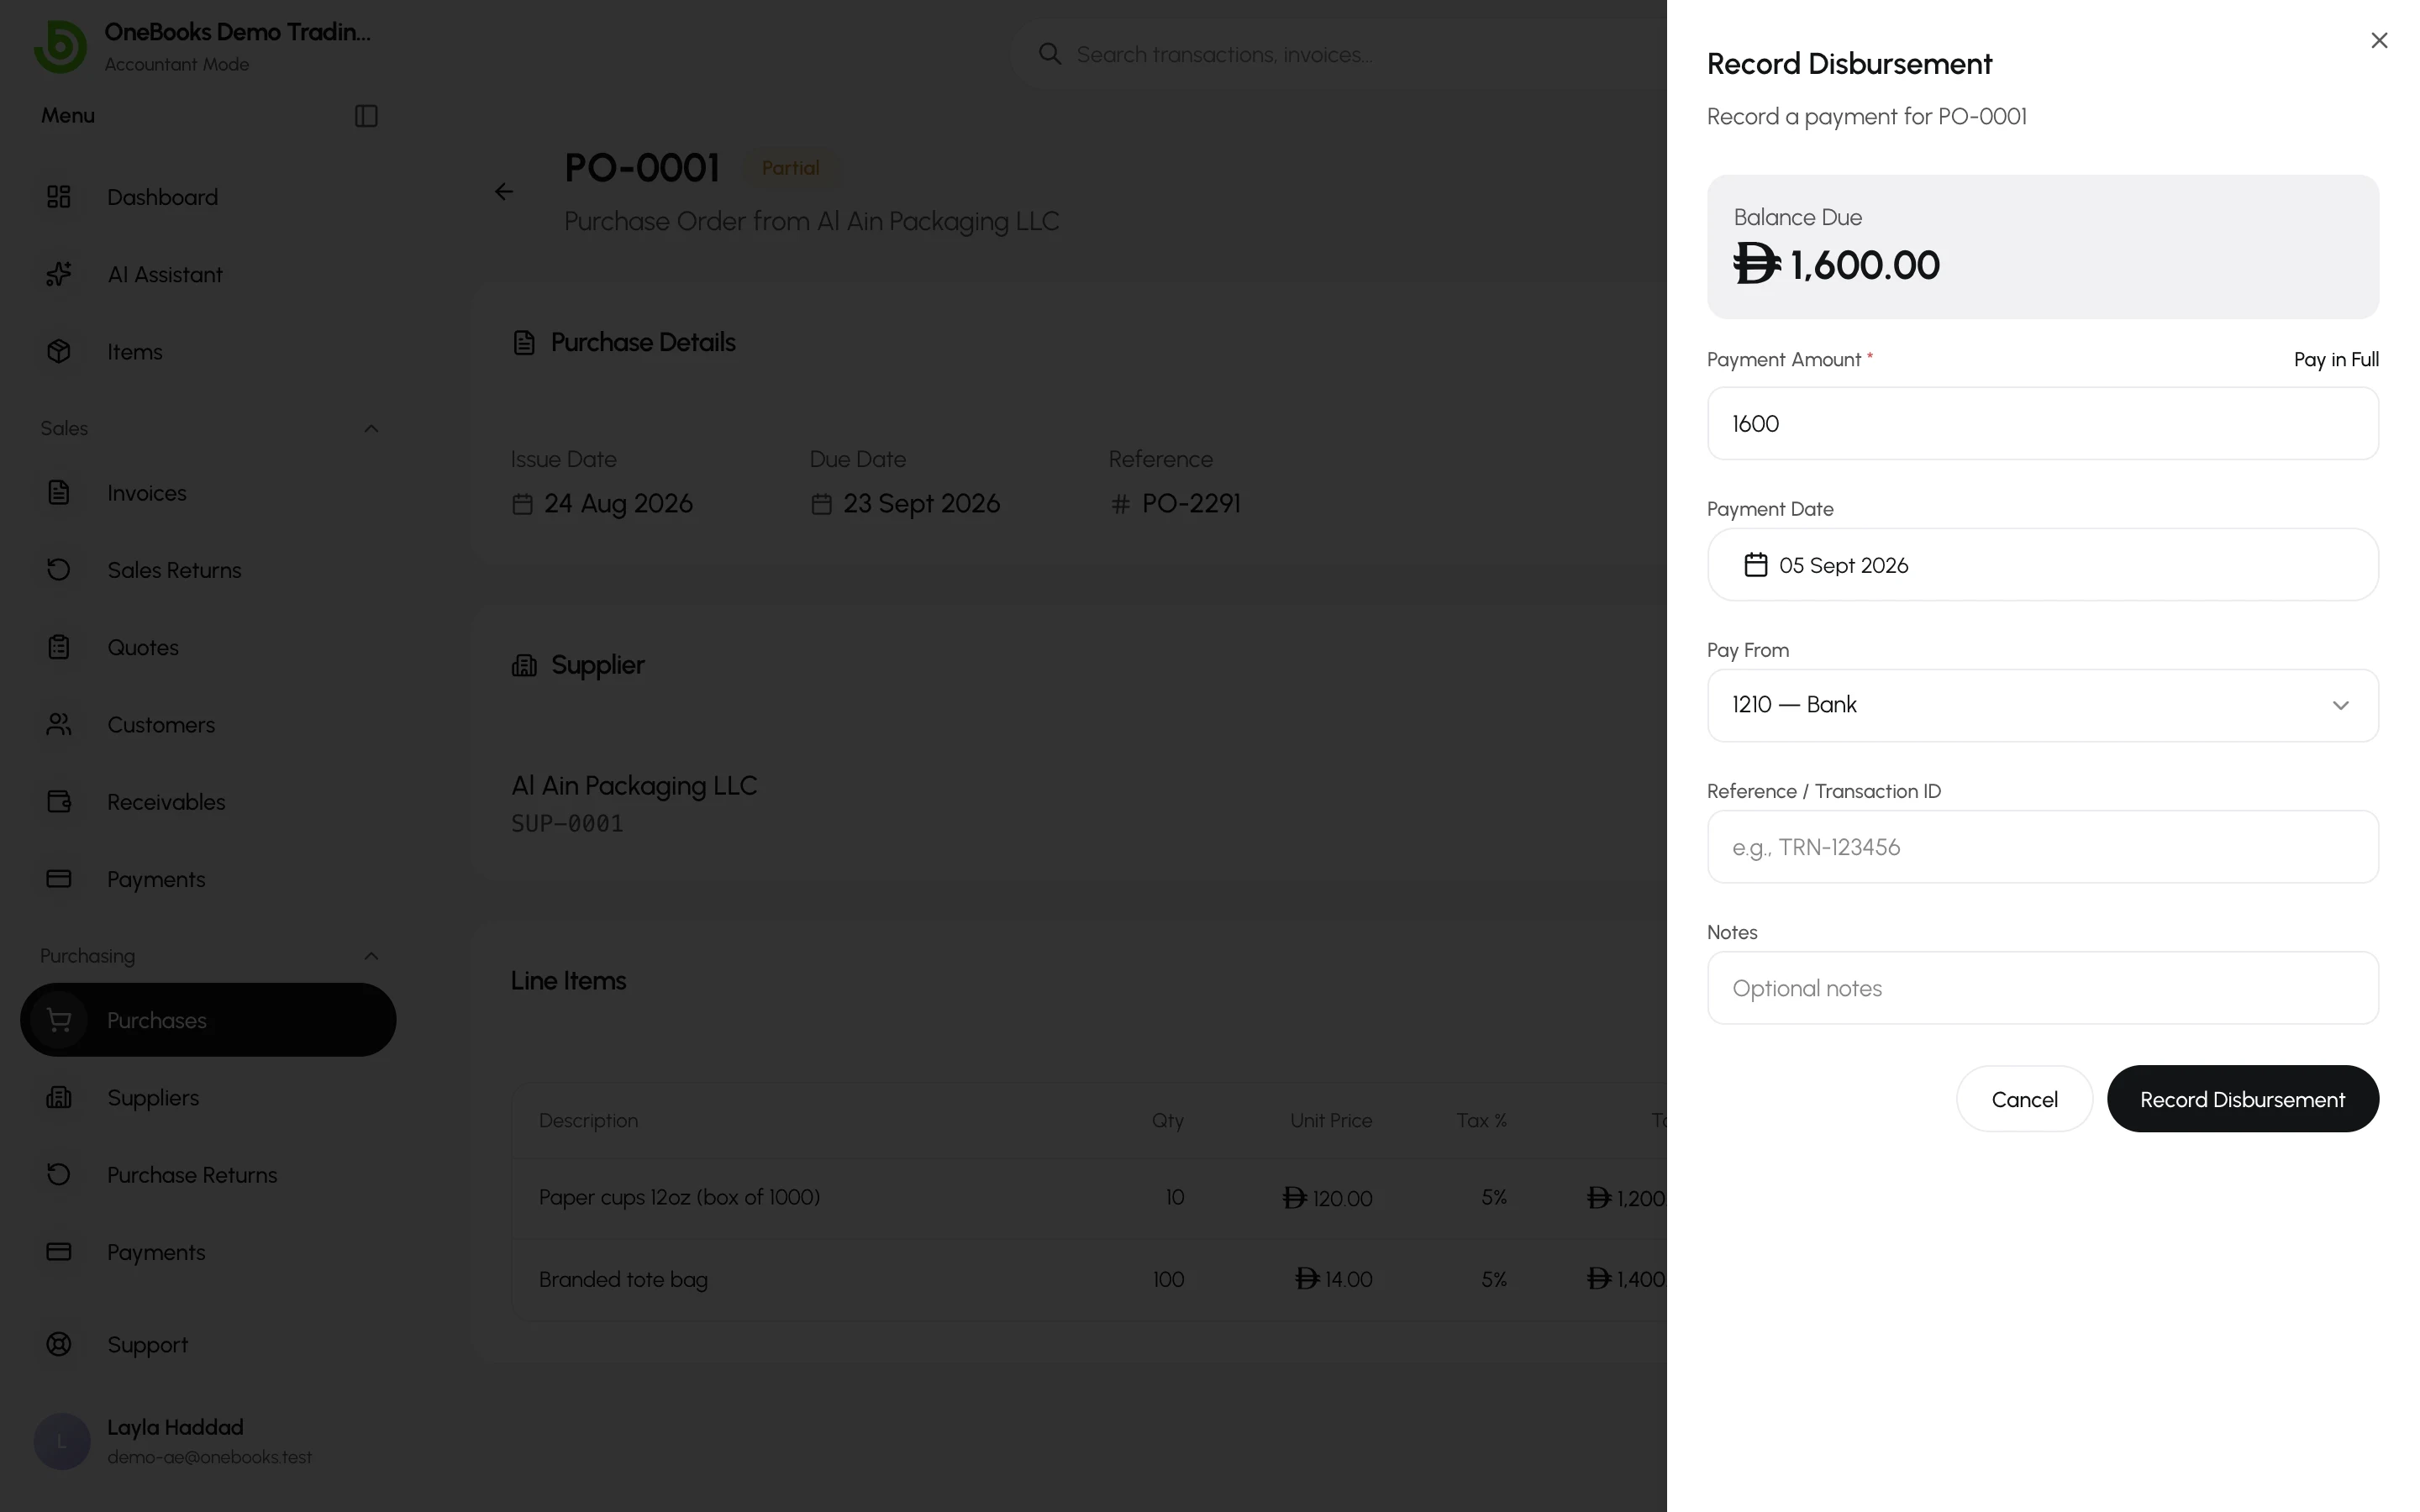Image resolution: width=2420 pixels, height=1512 pixels.
Task: Collapse the Sales section chevron
Action: (371, 428)
